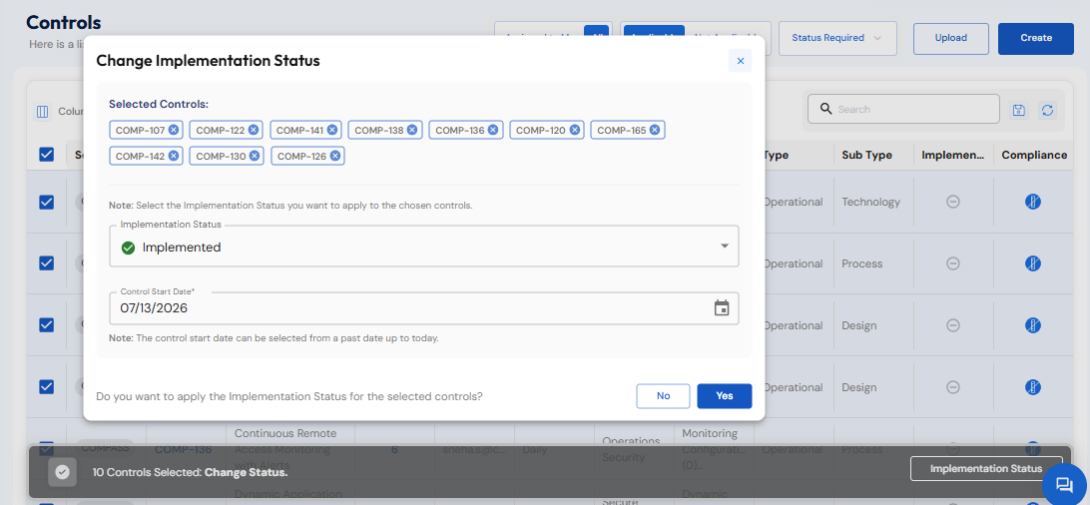Click the Implemen... column header
The height and width of the screenshot is (505, 1090).
pyautogui.click(x=952, y=155)
